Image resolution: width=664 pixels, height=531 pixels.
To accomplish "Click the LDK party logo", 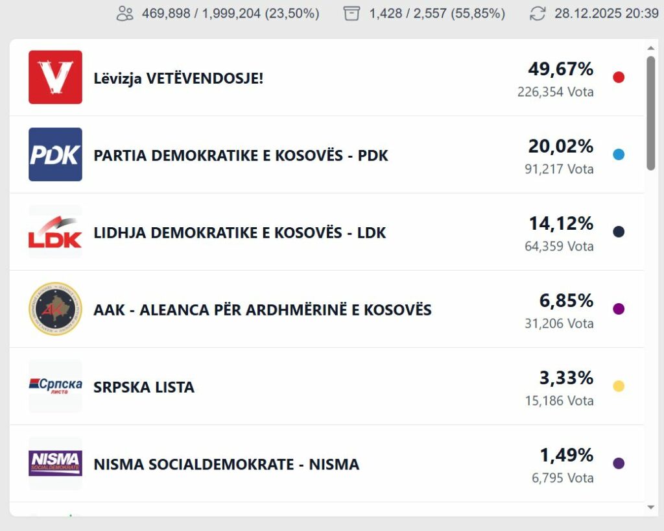I will [x=55, y=232].
